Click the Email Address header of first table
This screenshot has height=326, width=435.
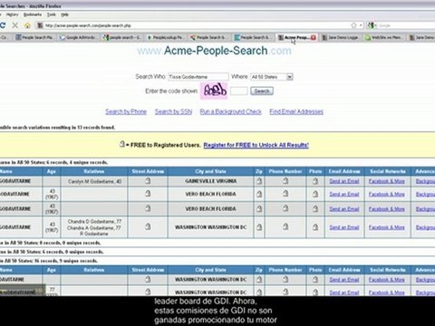(x=344, y=171)
